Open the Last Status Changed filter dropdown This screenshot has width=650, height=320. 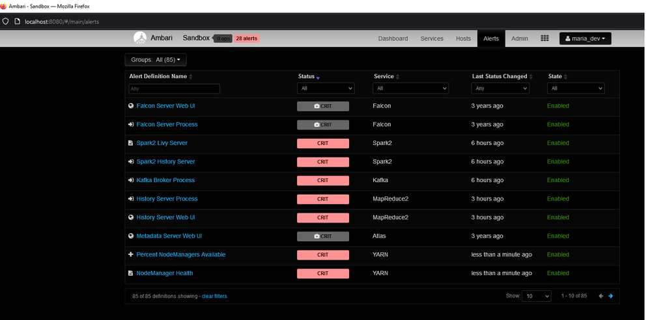click(500, 88)
